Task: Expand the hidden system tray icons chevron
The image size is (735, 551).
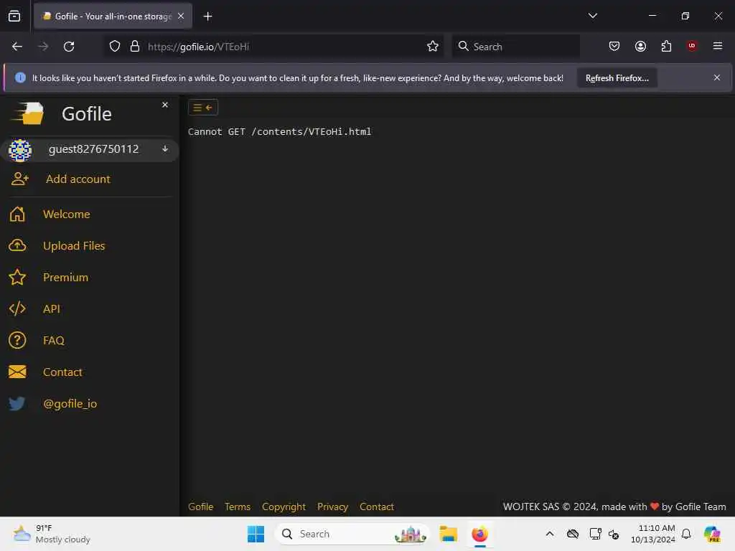Action: pos(550,534)
